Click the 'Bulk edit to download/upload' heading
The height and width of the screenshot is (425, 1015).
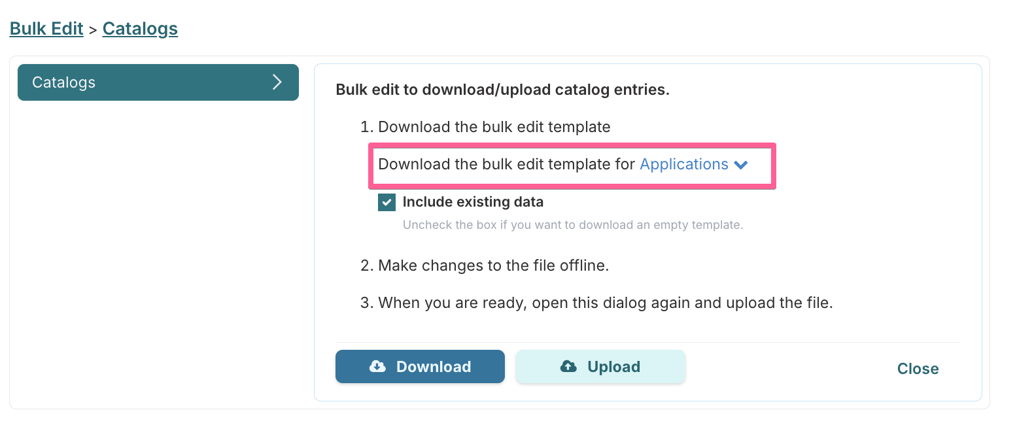[x=502, y=90]
